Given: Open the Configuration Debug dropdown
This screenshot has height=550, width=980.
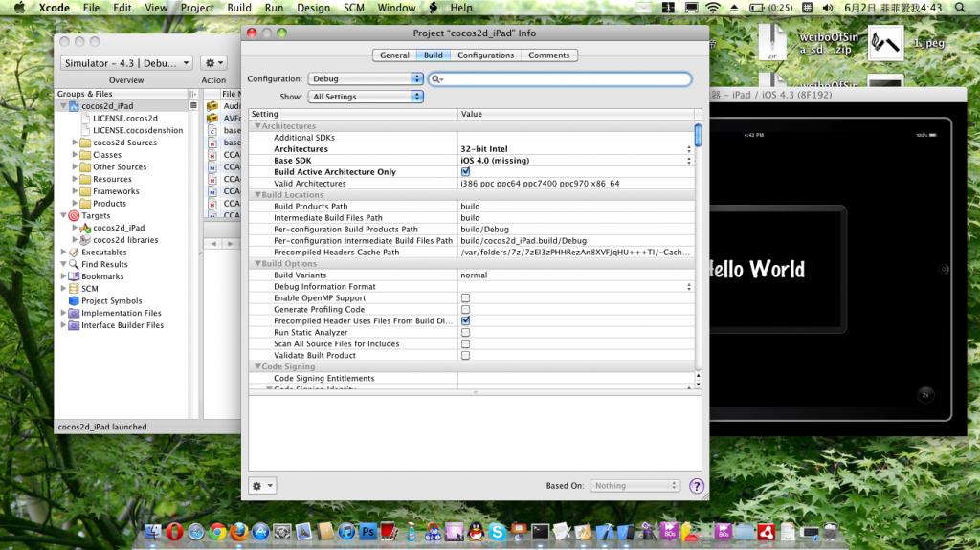Looking at the screenshot, I should (366, 78).
